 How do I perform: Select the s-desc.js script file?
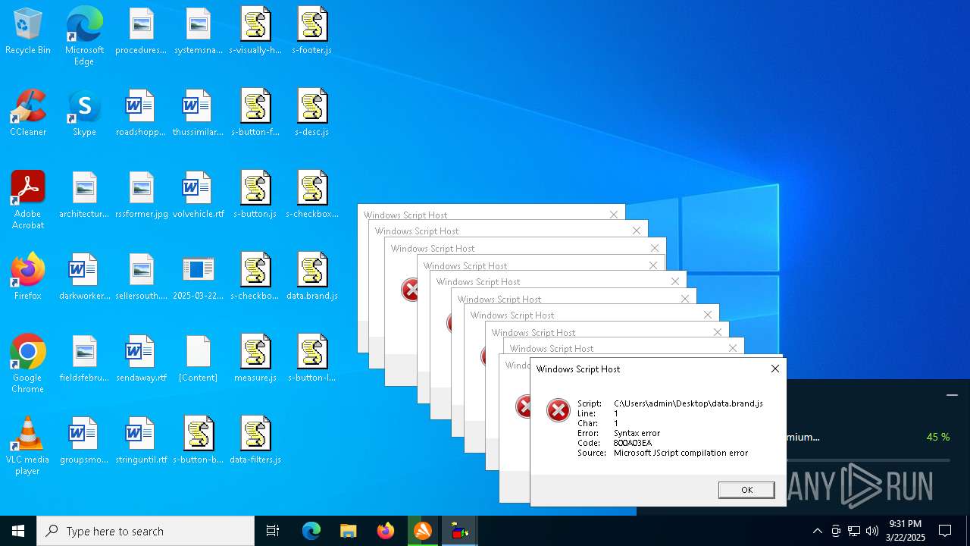click(x=312, y=113)
